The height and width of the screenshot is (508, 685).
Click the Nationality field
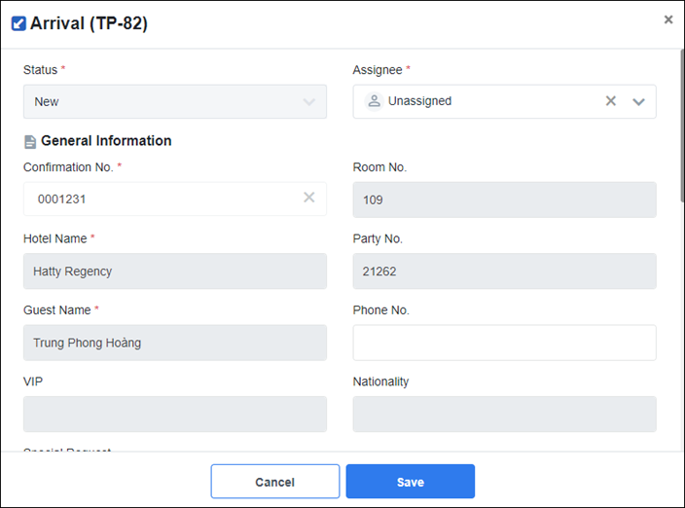tap(504, 414)
